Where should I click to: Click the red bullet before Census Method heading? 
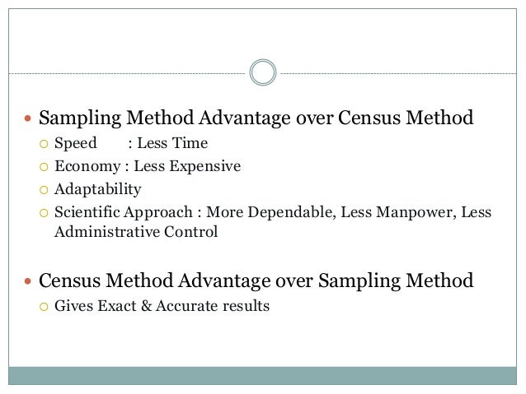point(28,280)
